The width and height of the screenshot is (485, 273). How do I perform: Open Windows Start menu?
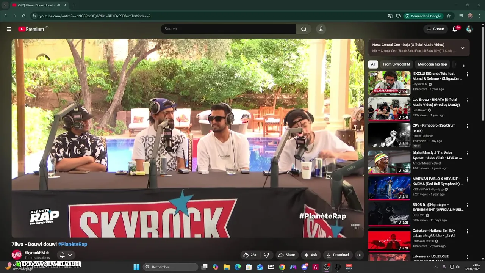pyautogui.click(x=136, y=267)
